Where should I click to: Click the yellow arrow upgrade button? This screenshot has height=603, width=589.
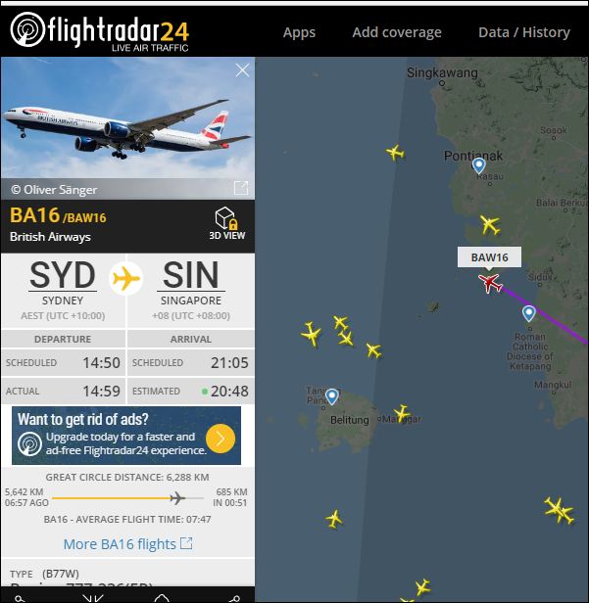coord(221,439)
